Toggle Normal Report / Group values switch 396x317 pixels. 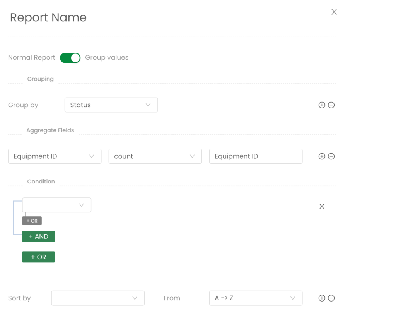click(70, 58)
